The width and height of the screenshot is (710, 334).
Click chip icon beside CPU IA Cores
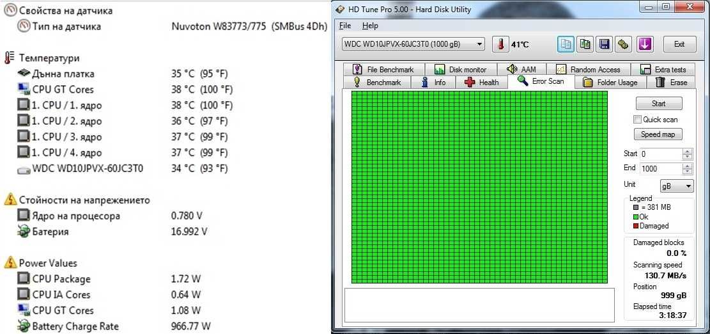coord(24,294)
